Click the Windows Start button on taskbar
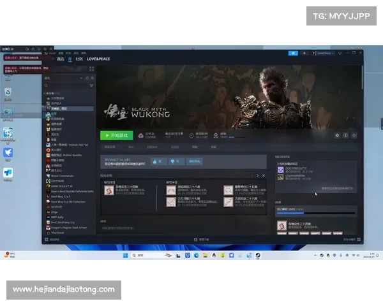Image resolution: width=383 pixels, height=306 pixels. [125, 256]
